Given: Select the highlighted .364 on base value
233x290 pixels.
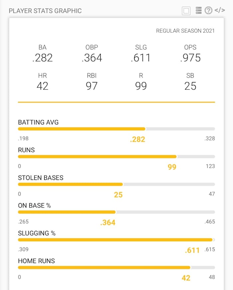Looking at the screenshot, I should [x=108, y=222].
